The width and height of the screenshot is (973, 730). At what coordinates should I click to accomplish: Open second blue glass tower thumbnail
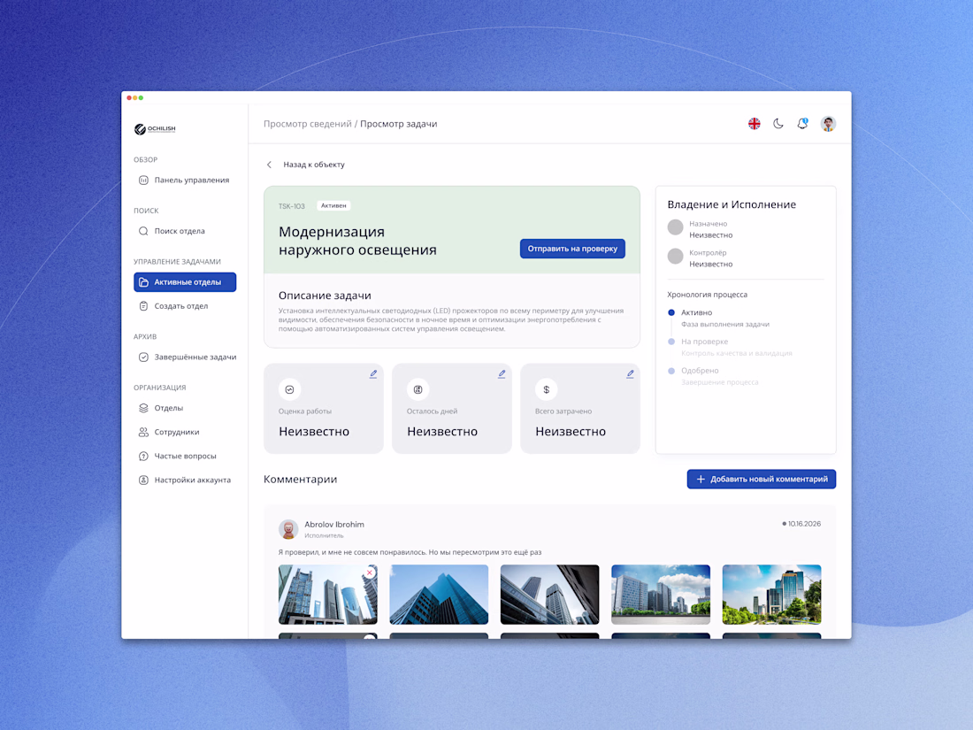coord(439,594)
